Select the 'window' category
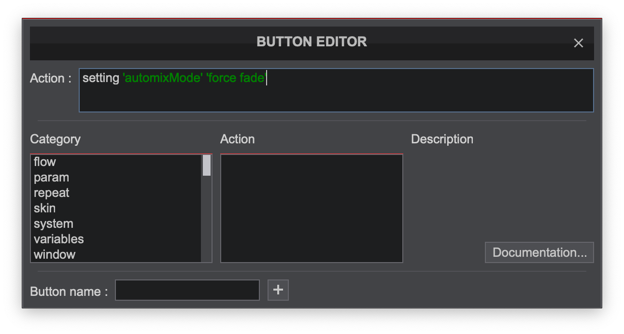The image size is (624, 334). point(116,254)
